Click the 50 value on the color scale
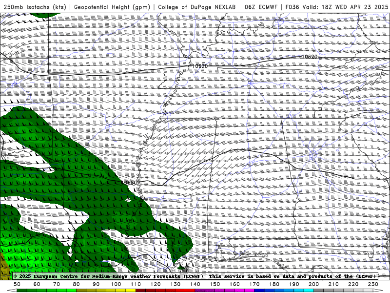This screenshot has width=390, height=293. click(17, 284)
